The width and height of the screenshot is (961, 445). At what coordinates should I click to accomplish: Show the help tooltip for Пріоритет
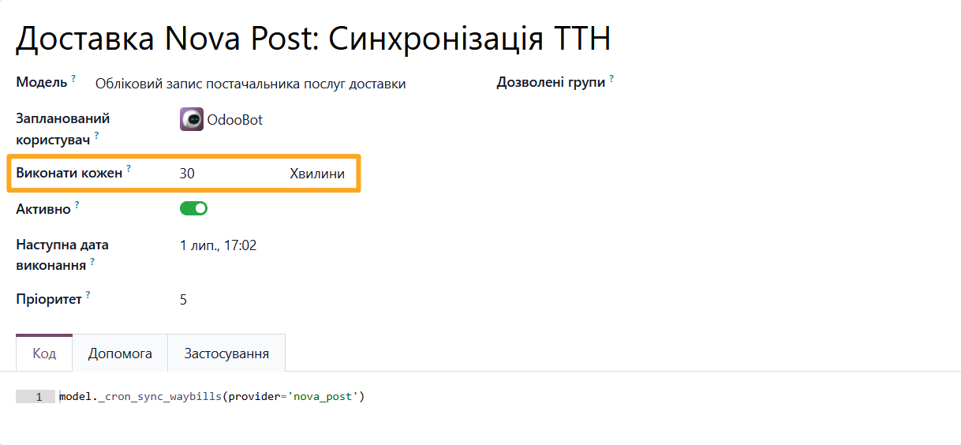[x=88, y=295]
